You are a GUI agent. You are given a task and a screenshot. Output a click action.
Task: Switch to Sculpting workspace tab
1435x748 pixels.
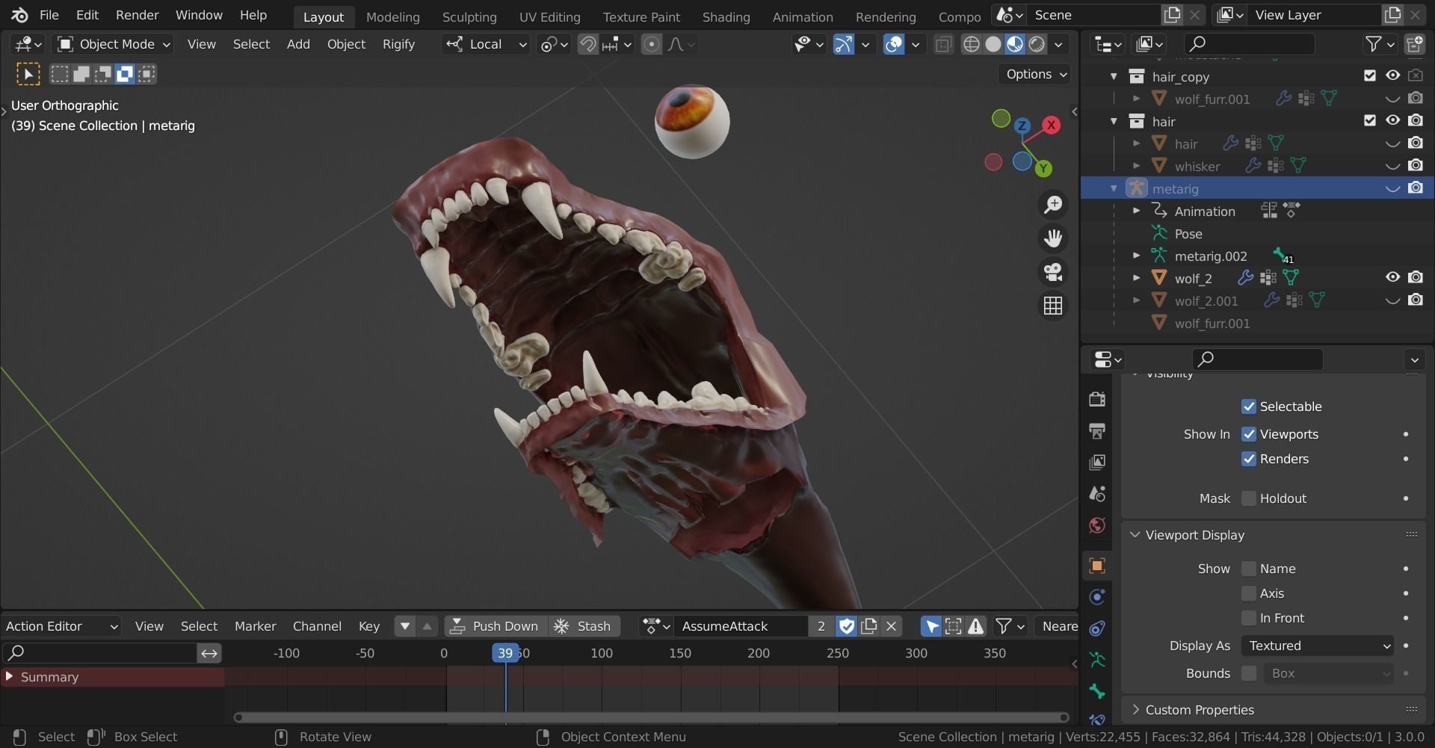[469, 16]
